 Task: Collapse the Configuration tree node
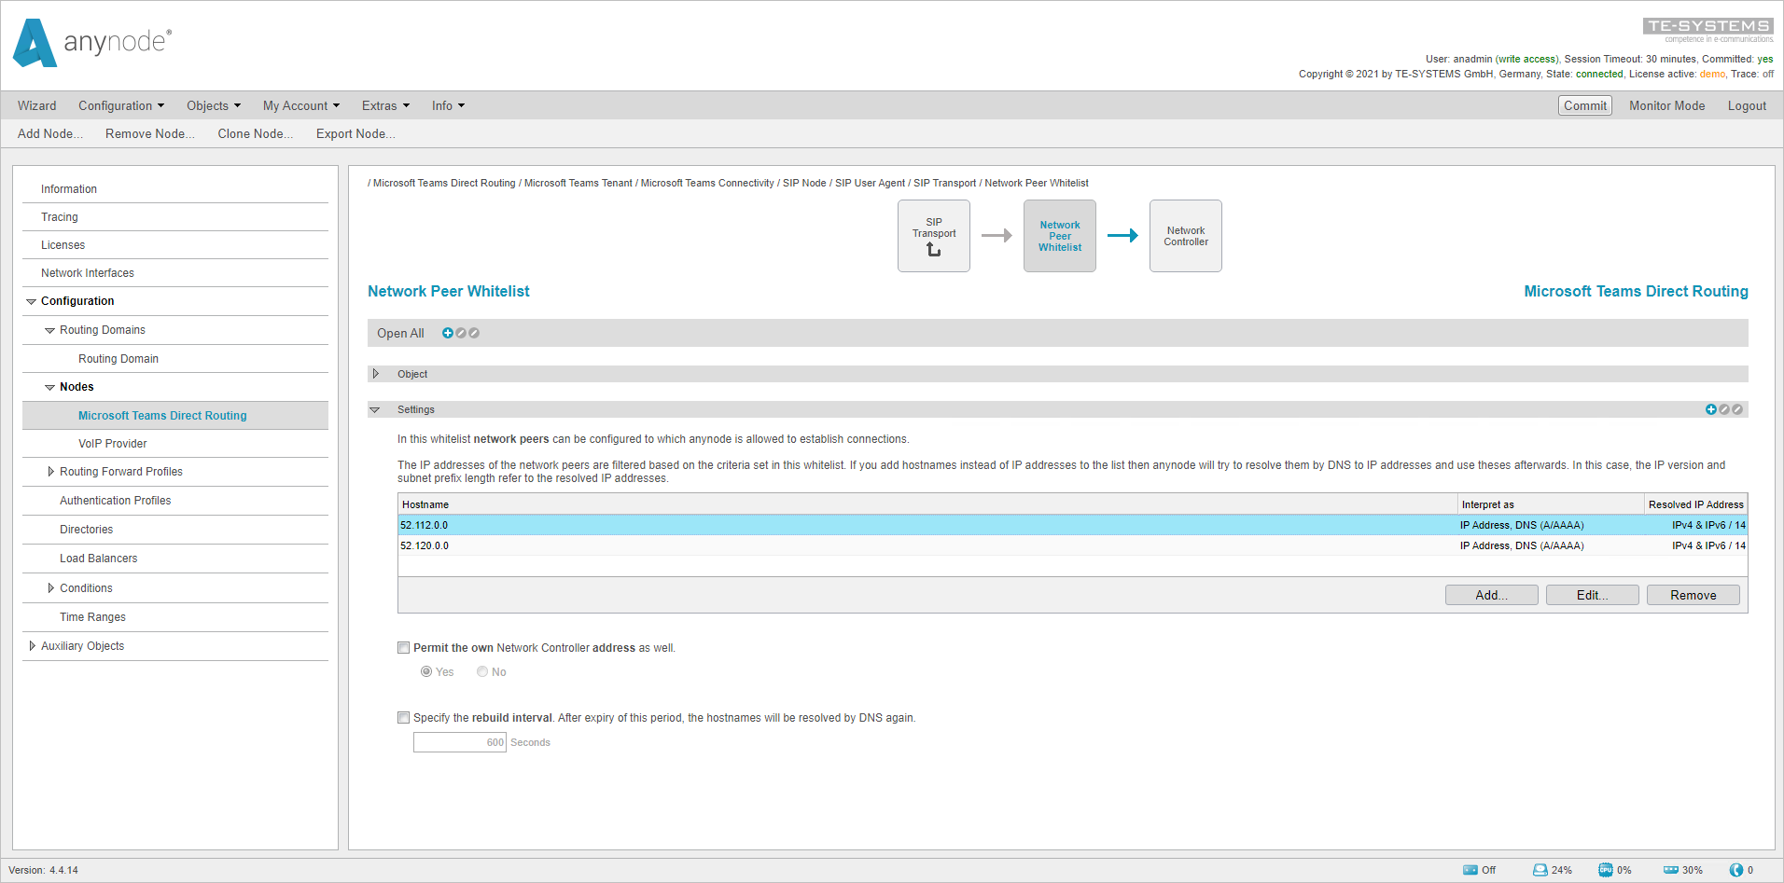pos(32,301)
